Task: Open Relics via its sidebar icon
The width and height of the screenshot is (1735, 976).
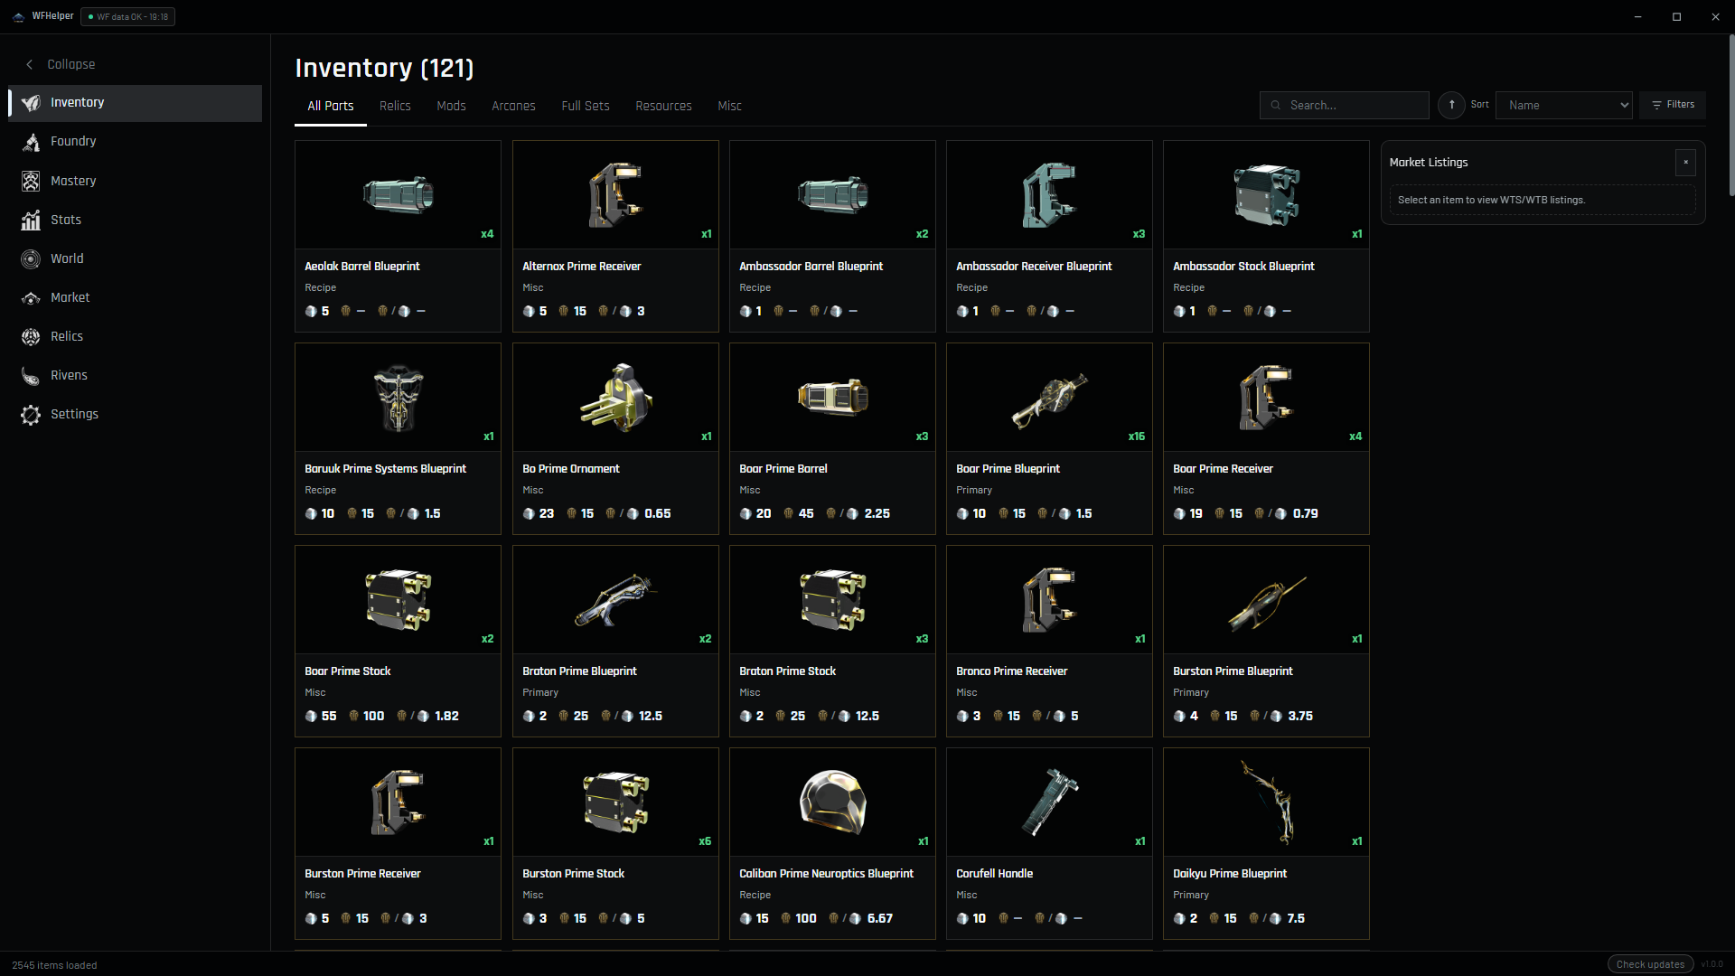Action: click(x=31, y=336)
